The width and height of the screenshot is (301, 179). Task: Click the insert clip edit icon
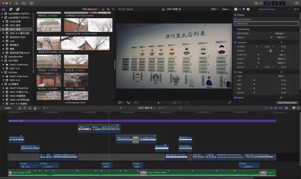25,108
